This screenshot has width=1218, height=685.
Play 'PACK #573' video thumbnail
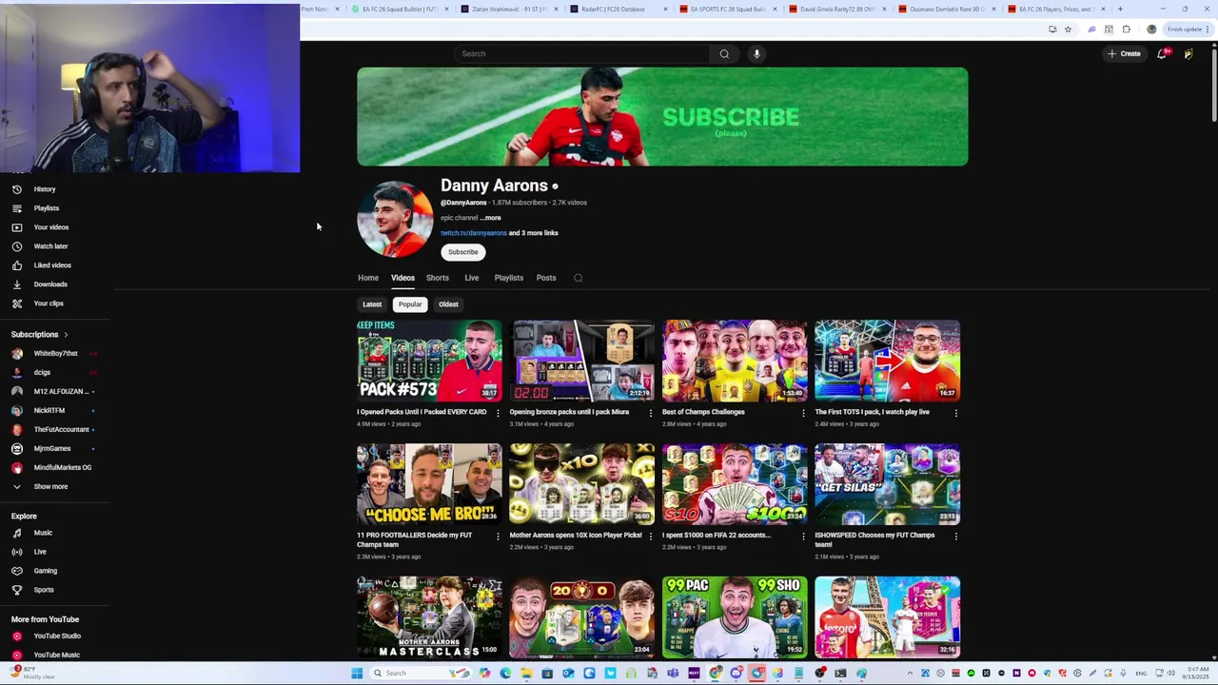pyautogui.click(x=429, y=361)
